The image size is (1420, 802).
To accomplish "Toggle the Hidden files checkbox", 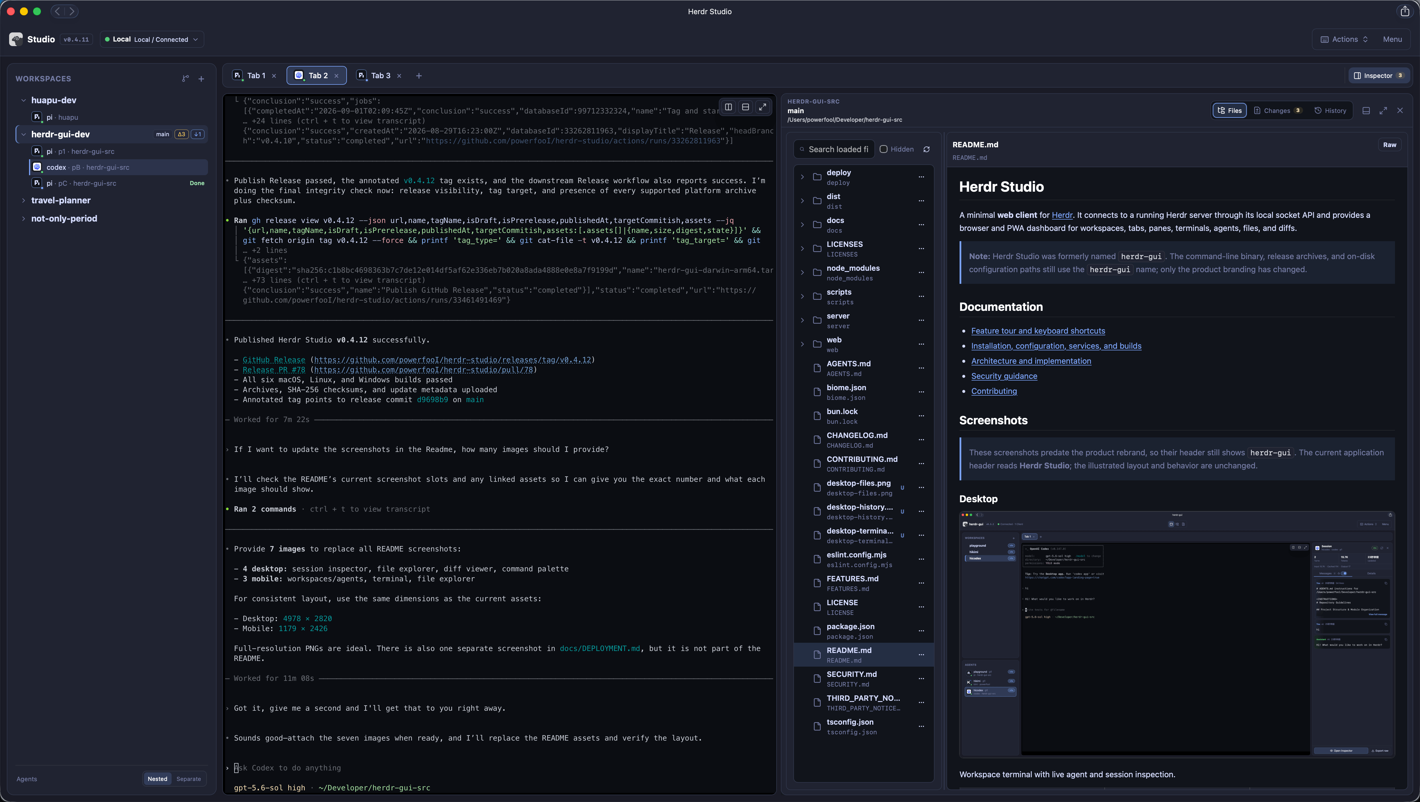I will (884, 149).
